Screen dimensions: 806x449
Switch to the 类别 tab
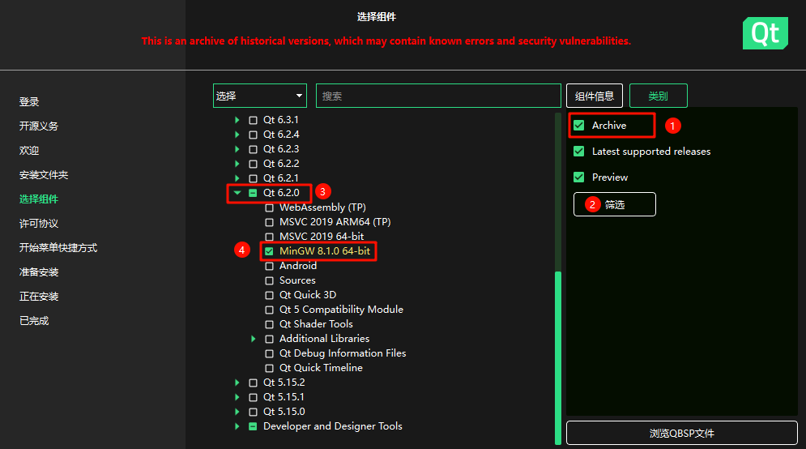coord(658,96)
